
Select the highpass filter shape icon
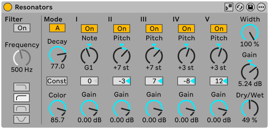pos(22,98)
